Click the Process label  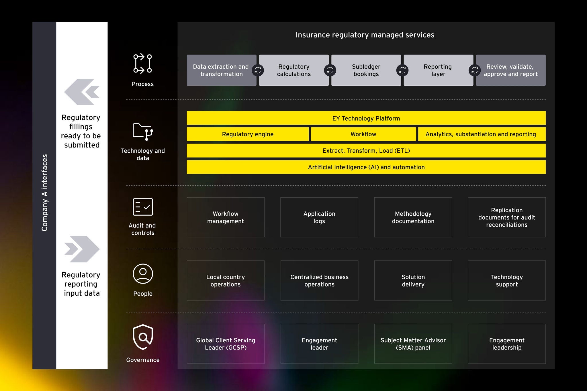pyautogui.click(x=142, y=84)
